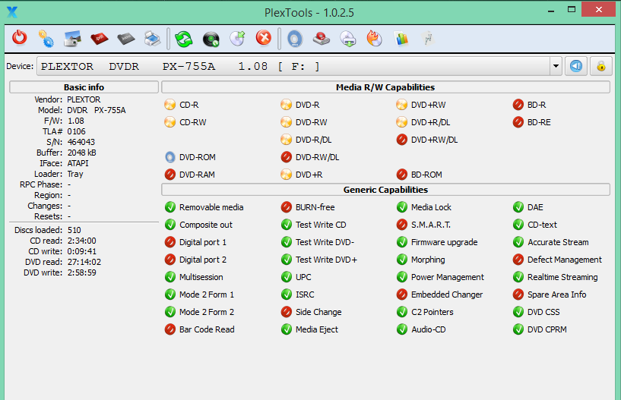Click the Defect Management label

click(x=564, y=260)
